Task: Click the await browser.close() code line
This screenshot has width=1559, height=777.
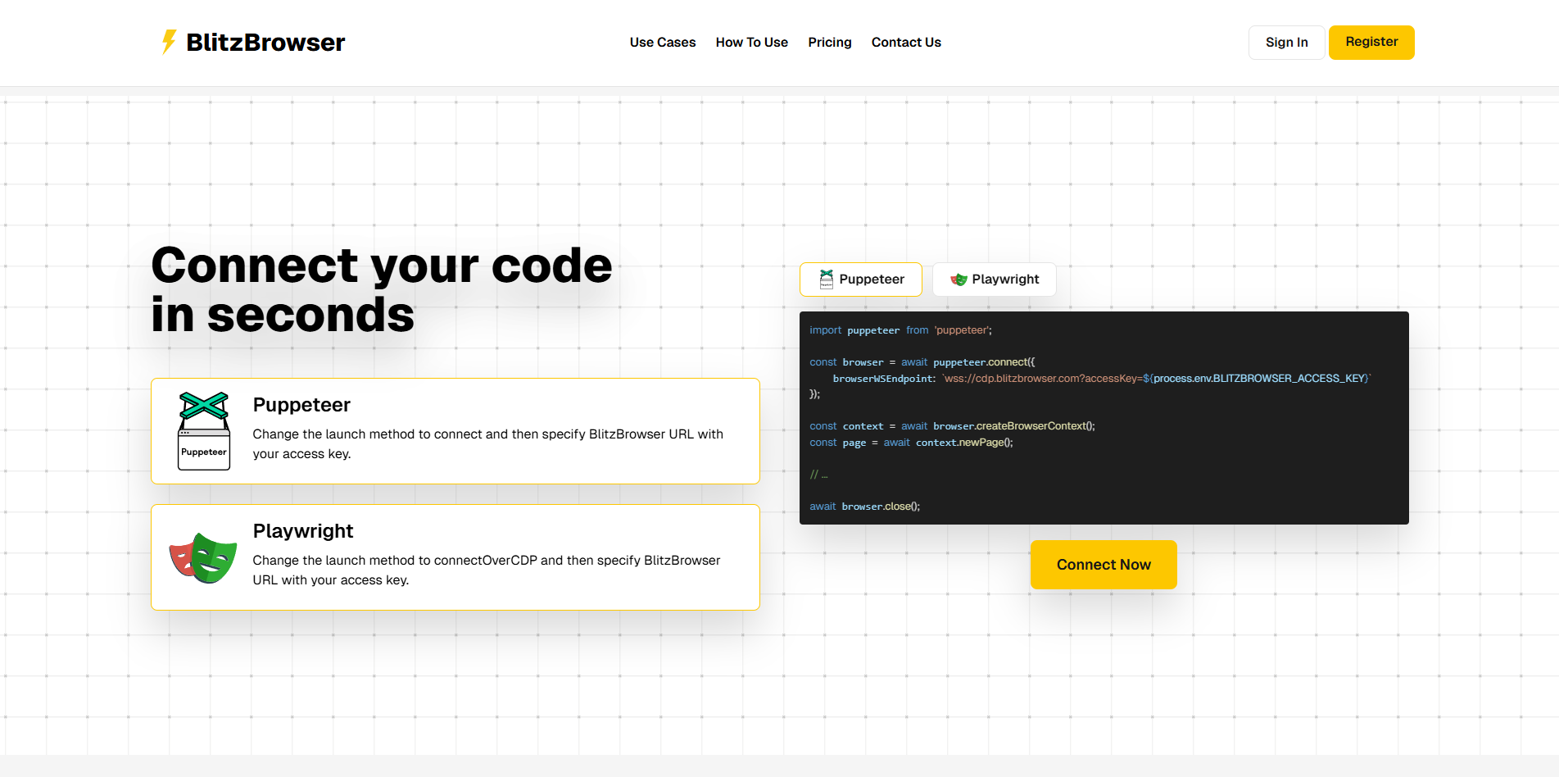Action: pyautogui.click(x=864, y=507)
